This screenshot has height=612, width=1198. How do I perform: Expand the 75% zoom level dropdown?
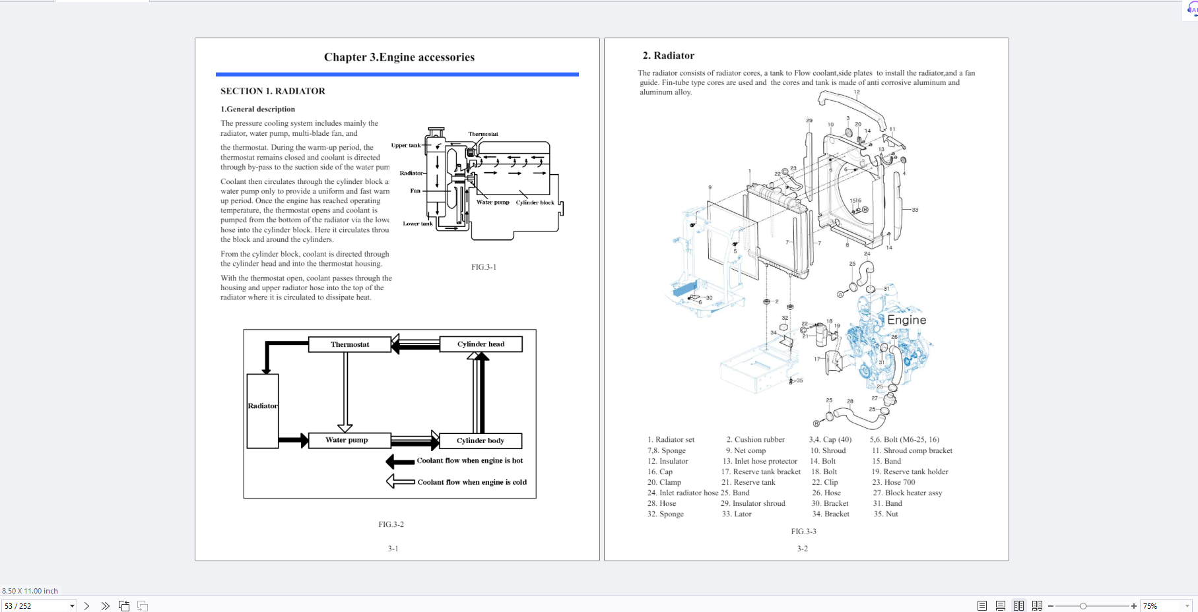pyautogui.click(x=1187, y=606)
